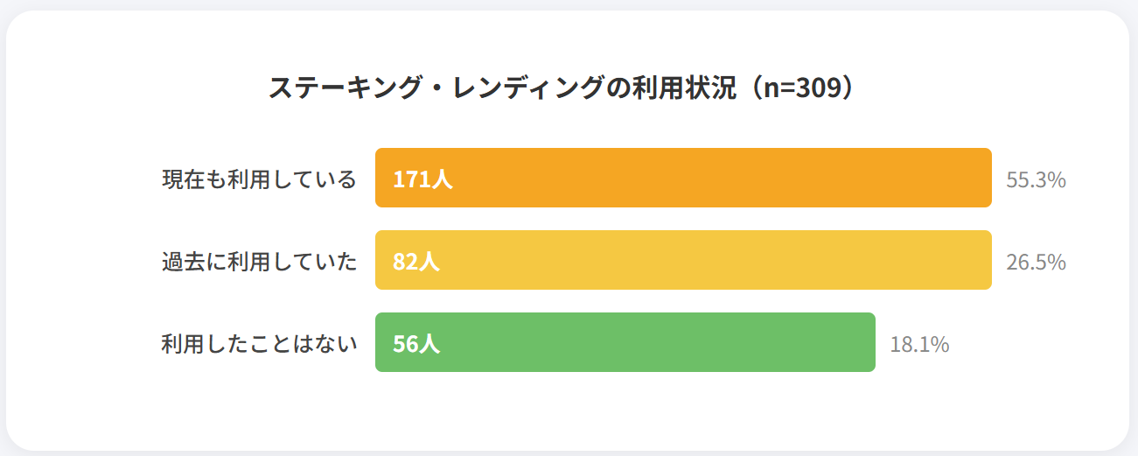Click the 18.1% percentage label
The image size is (1138, 456).
(919, 344)
